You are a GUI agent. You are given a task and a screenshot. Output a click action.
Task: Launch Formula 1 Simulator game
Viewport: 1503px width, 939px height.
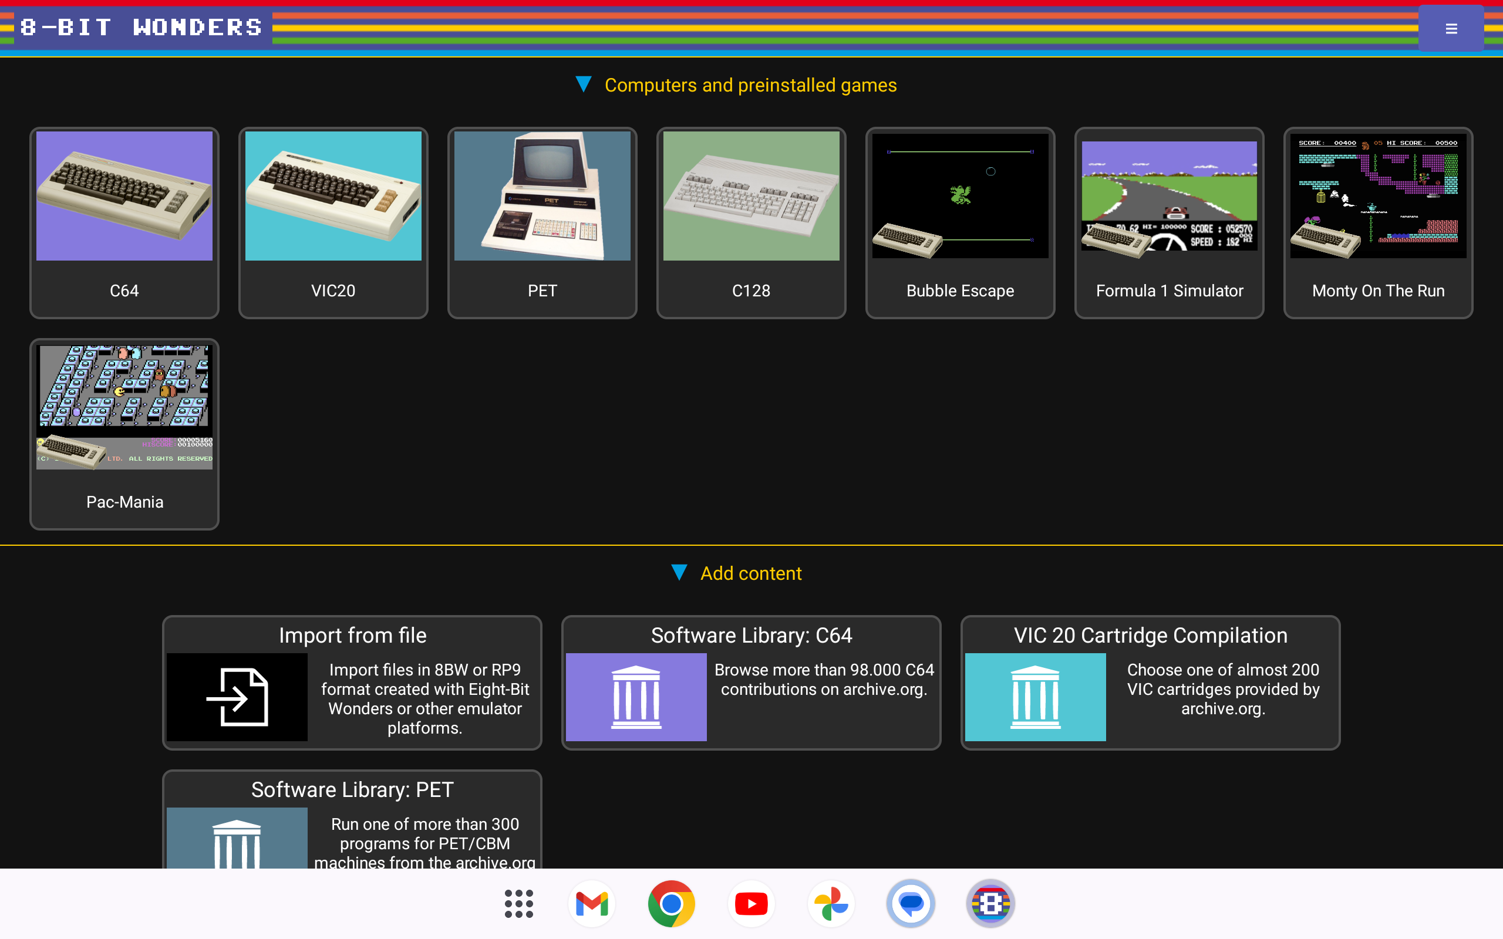pos(1169,222)
